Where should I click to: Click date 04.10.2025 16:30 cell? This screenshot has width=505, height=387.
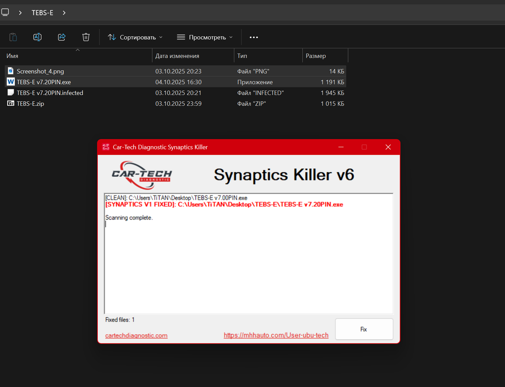pyautogui.click(x=179, y=82)
